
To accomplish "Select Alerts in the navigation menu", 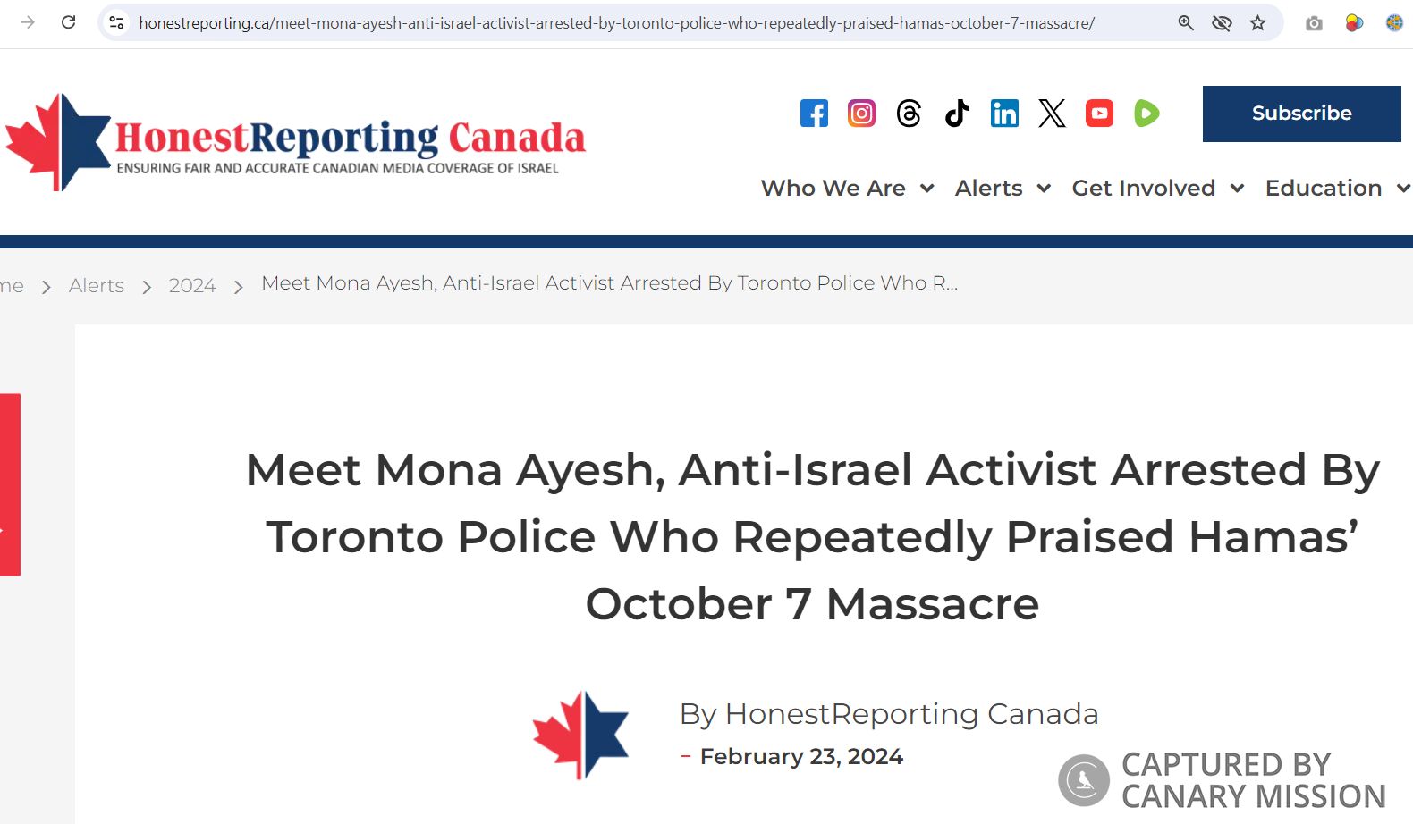I will point(989,189).
